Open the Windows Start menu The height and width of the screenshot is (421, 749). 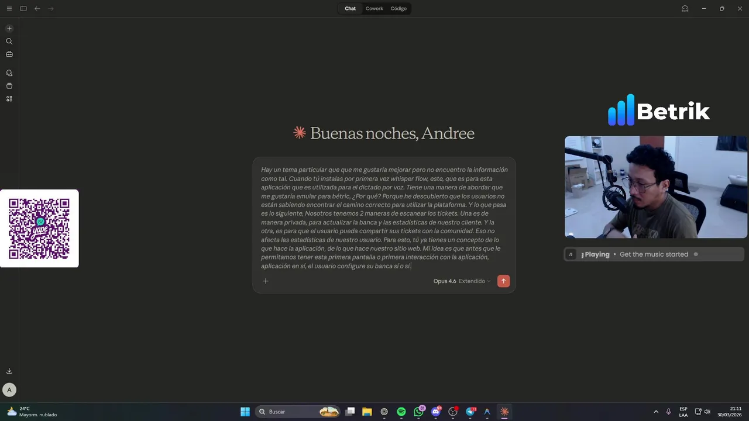click(245, 412)
